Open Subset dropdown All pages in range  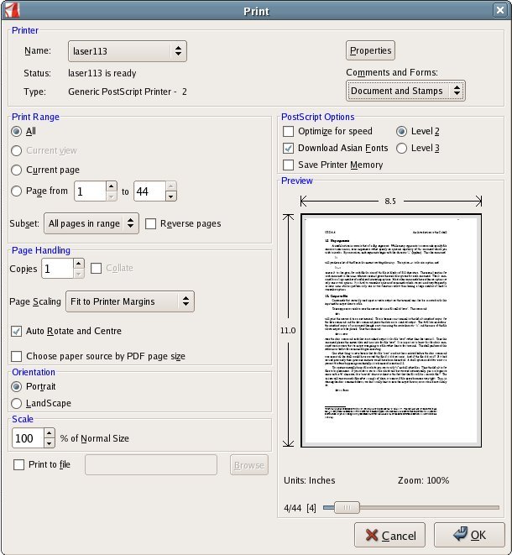point(91,223)
